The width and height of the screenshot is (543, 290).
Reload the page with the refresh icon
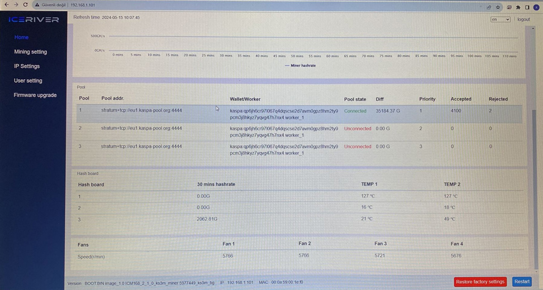(25, 5)
